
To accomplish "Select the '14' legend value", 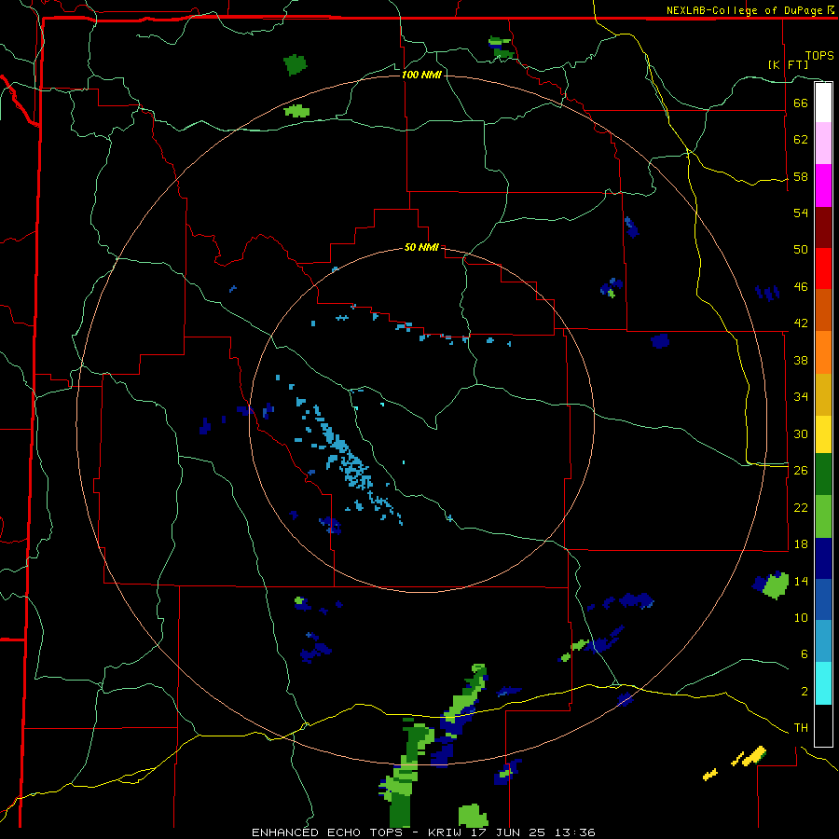I will (x=801, y=581).
